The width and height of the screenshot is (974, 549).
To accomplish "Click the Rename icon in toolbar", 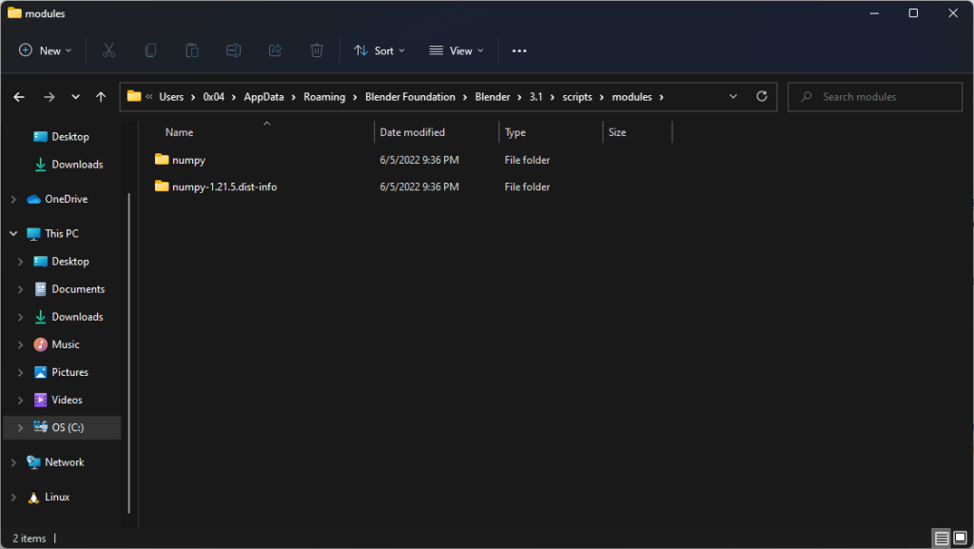I will coord(234,50).
